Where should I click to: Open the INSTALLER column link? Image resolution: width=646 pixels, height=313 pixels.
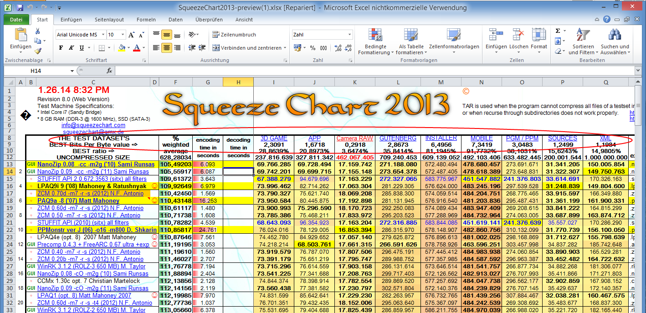click(x=441, y=138)
